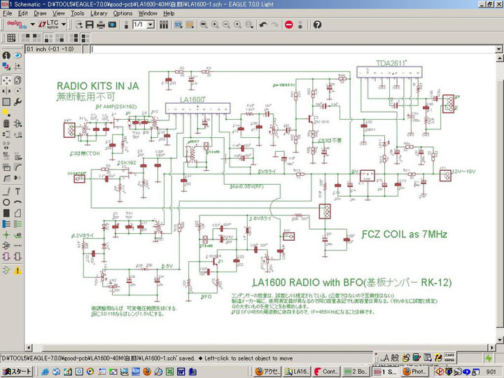Select the Circle drawing tool
The image size is (504, 378).
[6, 202]
